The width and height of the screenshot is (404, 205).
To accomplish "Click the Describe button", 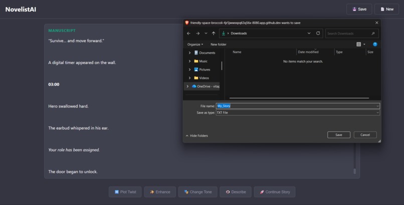I will (236, 192).
